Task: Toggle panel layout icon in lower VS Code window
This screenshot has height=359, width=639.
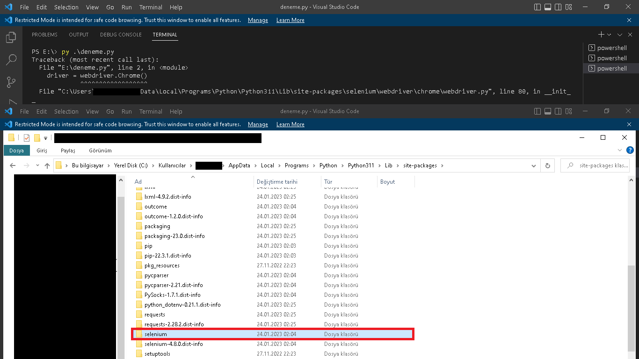Action: (x=548, y=111)
